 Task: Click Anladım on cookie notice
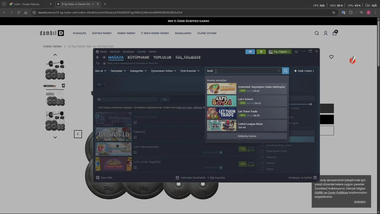pyautogui.click(x=360, y=202)
